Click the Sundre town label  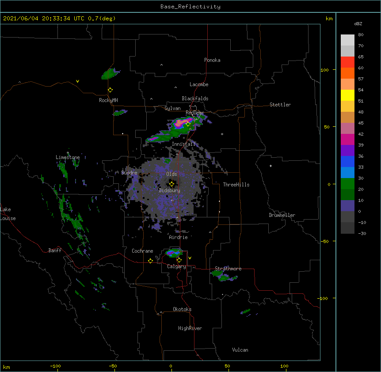(x=129, y=173)
